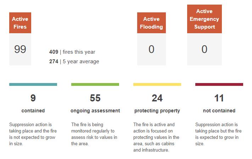Viewport: 252px width, 159px height.
Task: Click the yellow protecting property color bar
Action: pos(157,84)
